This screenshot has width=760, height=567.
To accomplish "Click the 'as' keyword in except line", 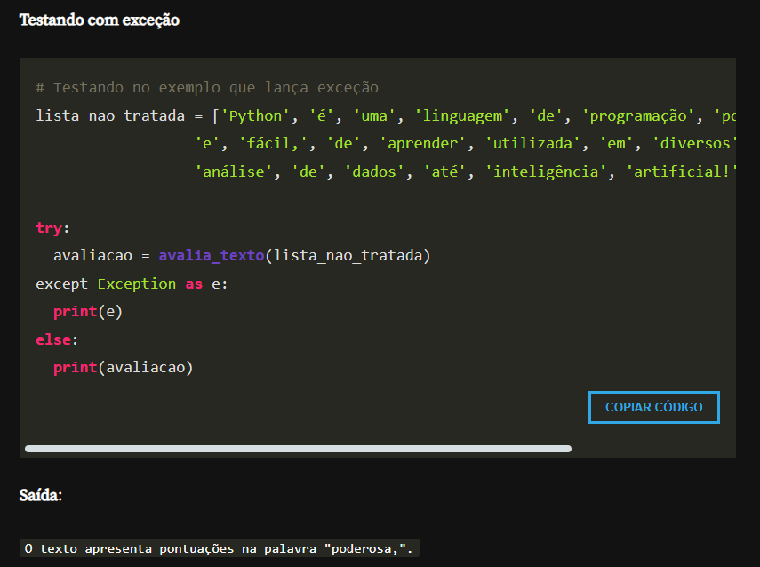I will [x=194, y=283].
